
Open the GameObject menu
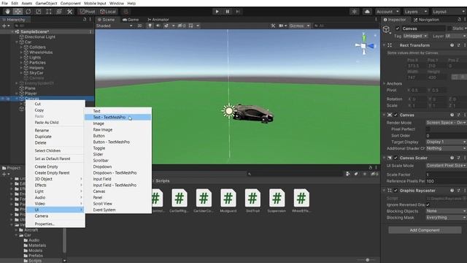46,4
